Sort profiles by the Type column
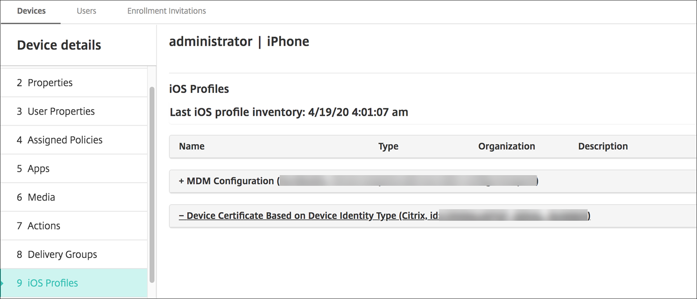 pyautogui.click(x=388, y=146)
